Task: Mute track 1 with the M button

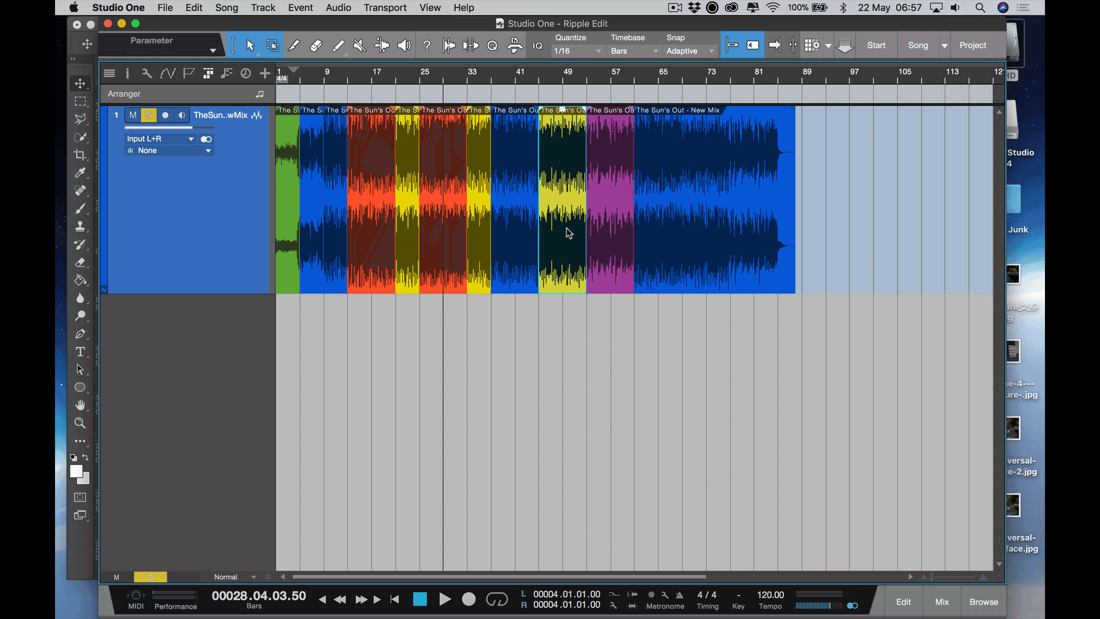Action: pyautogui.click(x=133, y=115)
